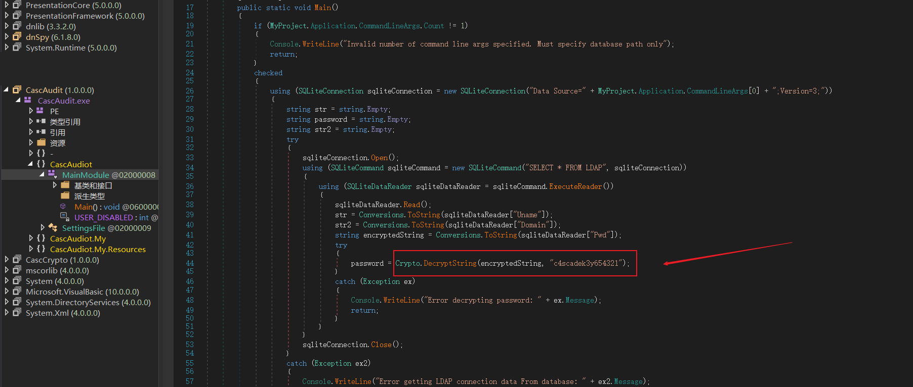Click the SettingsFile class icon

coord(52,228)
